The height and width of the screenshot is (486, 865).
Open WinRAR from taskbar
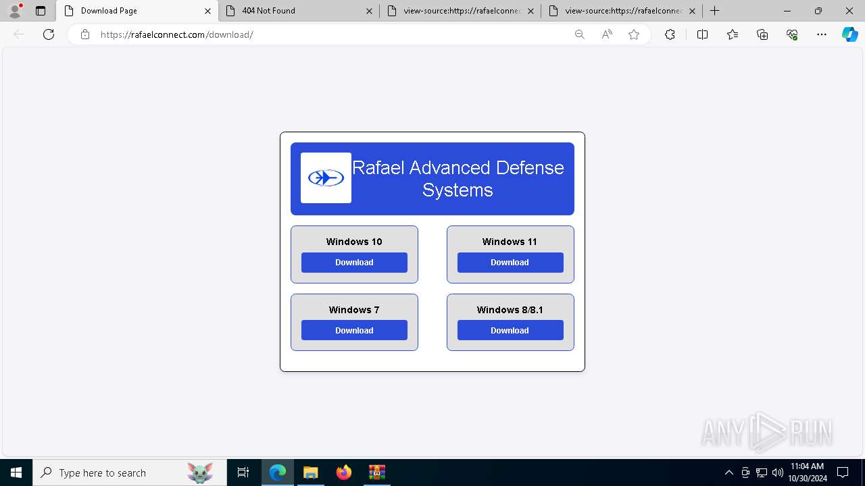[x=376, y=473]
